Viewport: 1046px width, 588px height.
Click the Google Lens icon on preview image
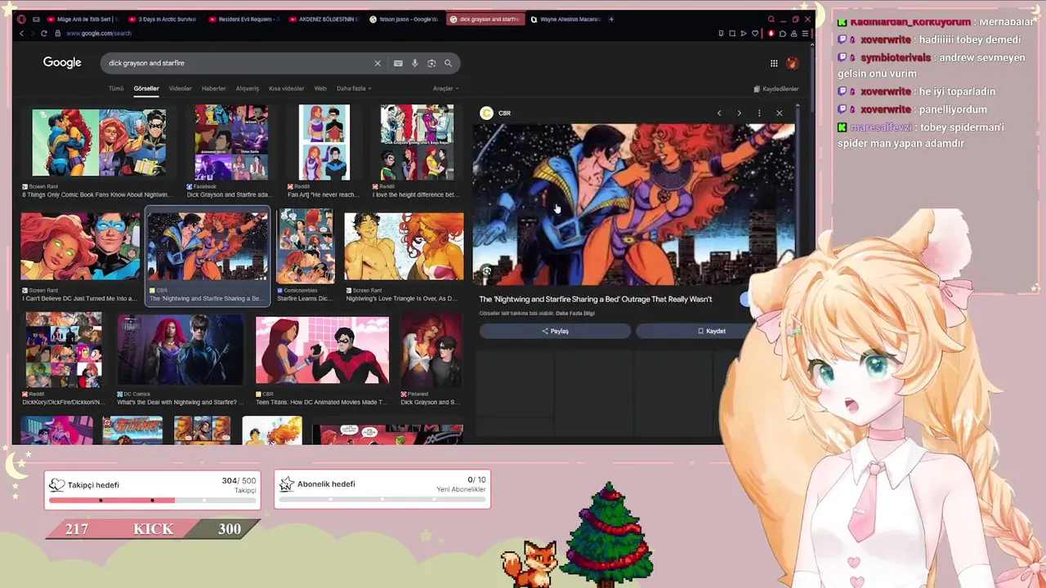coord(487,271)
